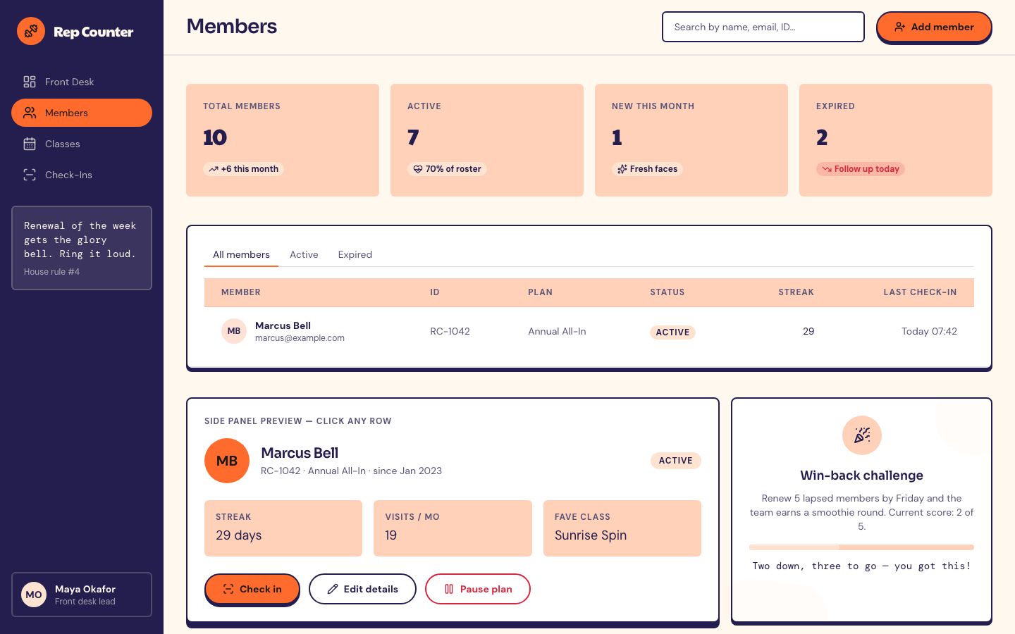
Task: Click the NEW THIS MONTH stat card
Action: pos(691,140)
